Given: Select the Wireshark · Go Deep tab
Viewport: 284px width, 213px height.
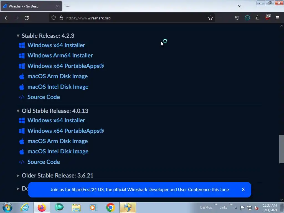Looking at the screenshot, I should point(31,6).
